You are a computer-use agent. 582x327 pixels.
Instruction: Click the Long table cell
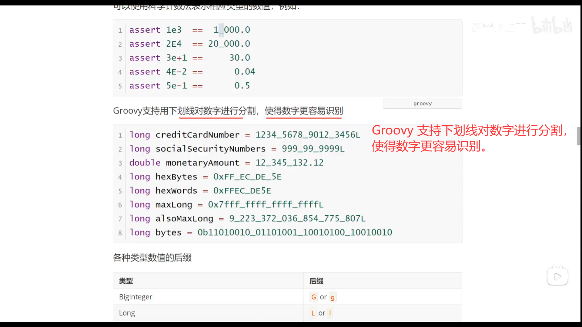click(x=127, y=313)
